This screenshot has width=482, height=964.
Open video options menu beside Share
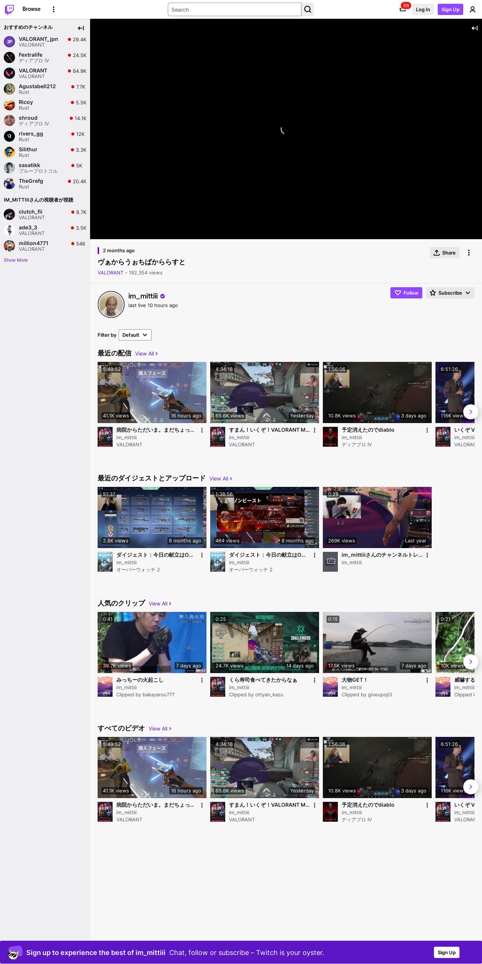coord(469,253)
